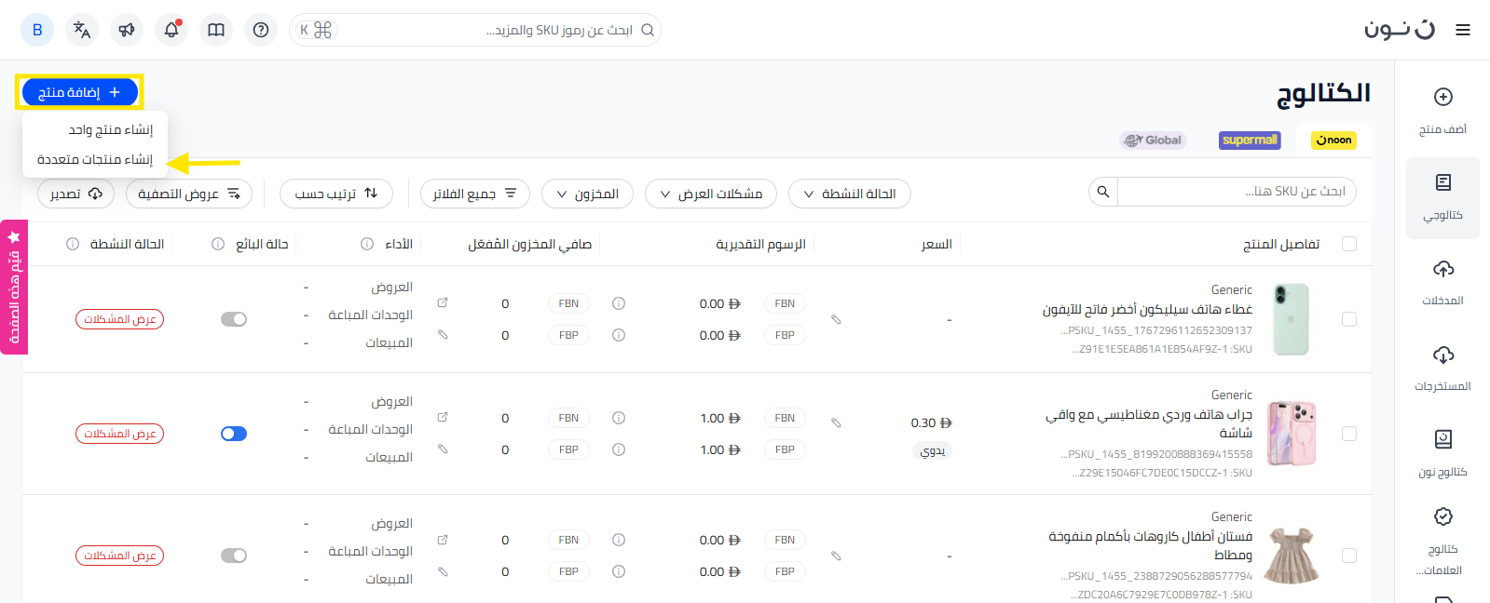The height and width of the screenshot is (603, 1490).
Task: Click info icon next to حالة البائع header
Action: coord(218,244)
